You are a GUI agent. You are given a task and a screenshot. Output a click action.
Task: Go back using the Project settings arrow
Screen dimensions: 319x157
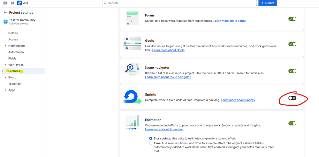(5, 12)
